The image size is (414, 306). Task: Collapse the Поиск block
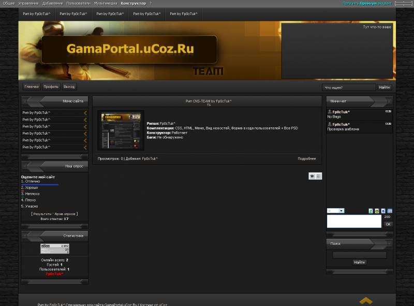[x=389, y=244]
